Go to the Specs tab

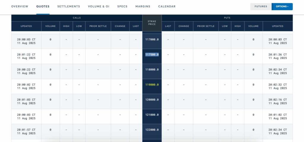(122, 6)
